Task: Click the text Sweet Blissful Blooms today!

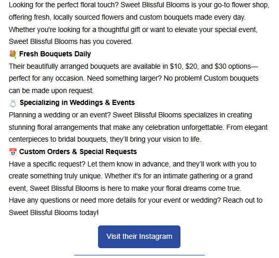Action: pyautogui.click(x=53, y=213)
